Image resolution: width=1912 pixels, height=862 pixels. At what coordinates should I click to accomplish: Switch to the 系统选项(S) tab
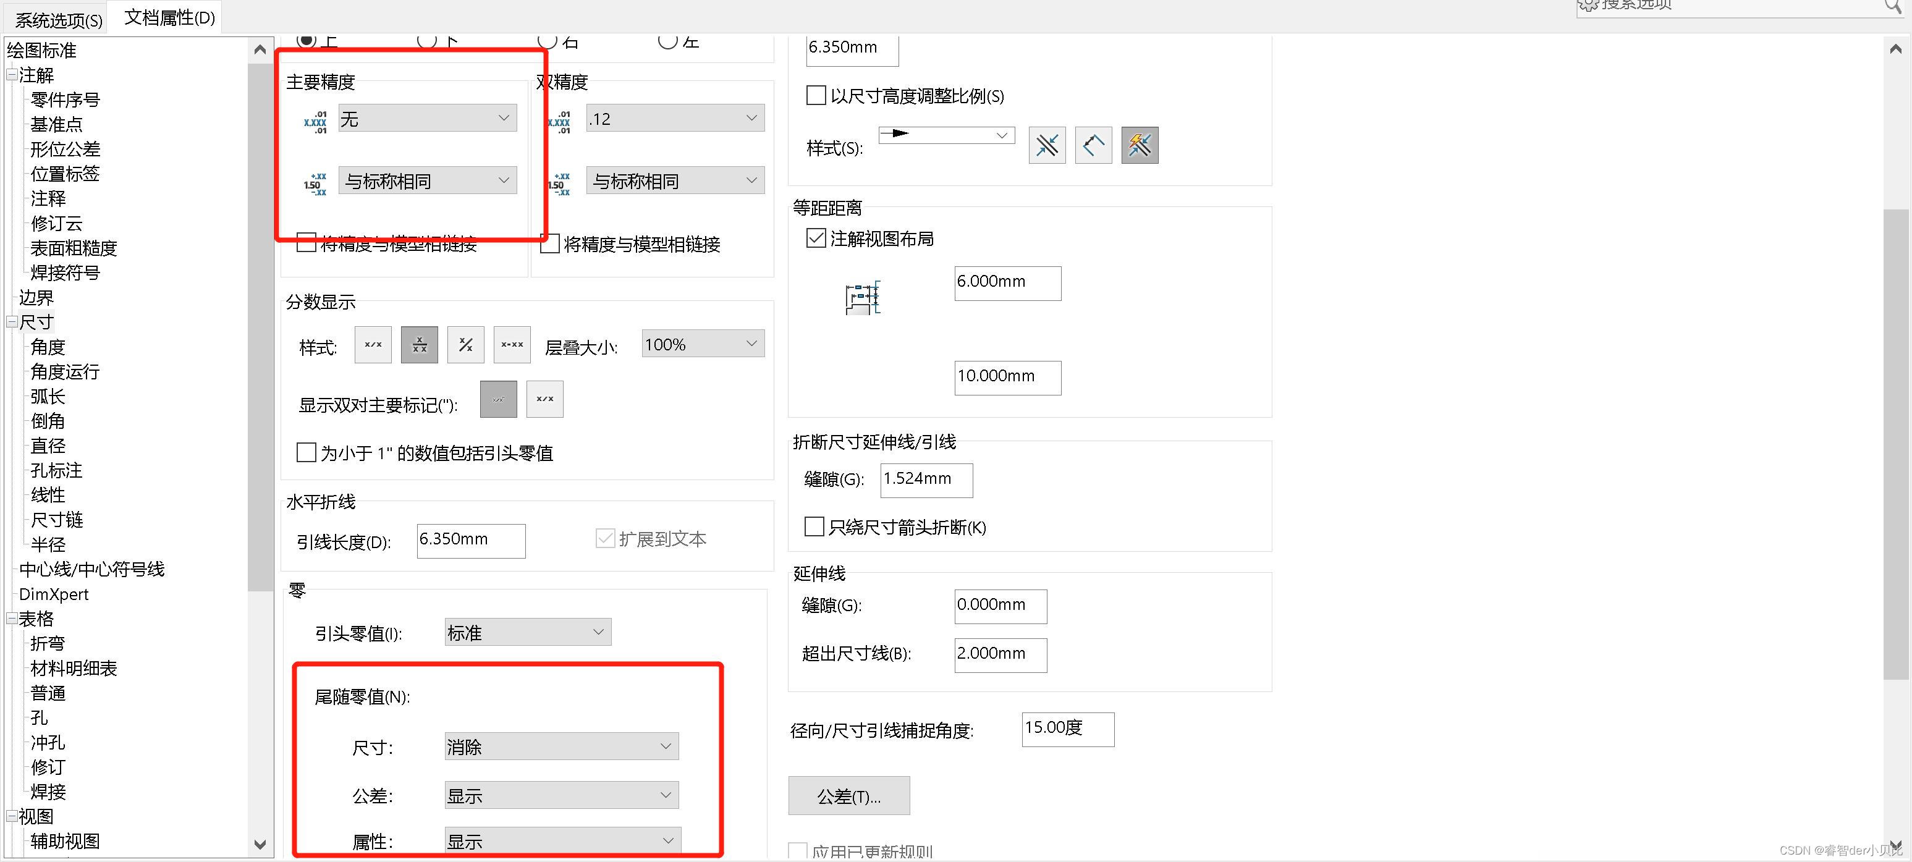click(x=58, y=19)
